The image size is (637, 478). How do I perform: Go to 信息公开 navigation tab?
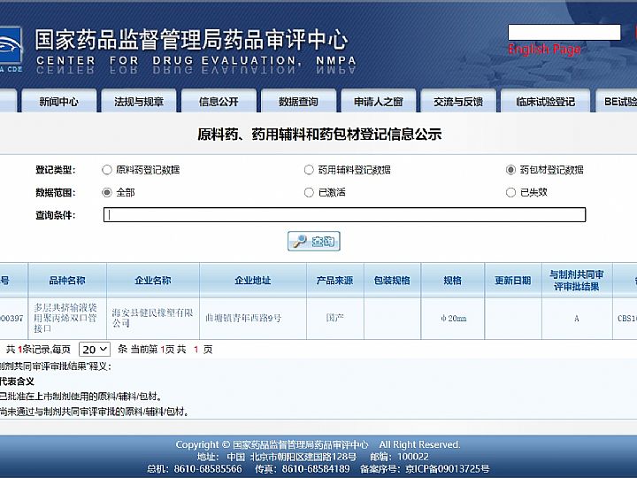[219, 102]
